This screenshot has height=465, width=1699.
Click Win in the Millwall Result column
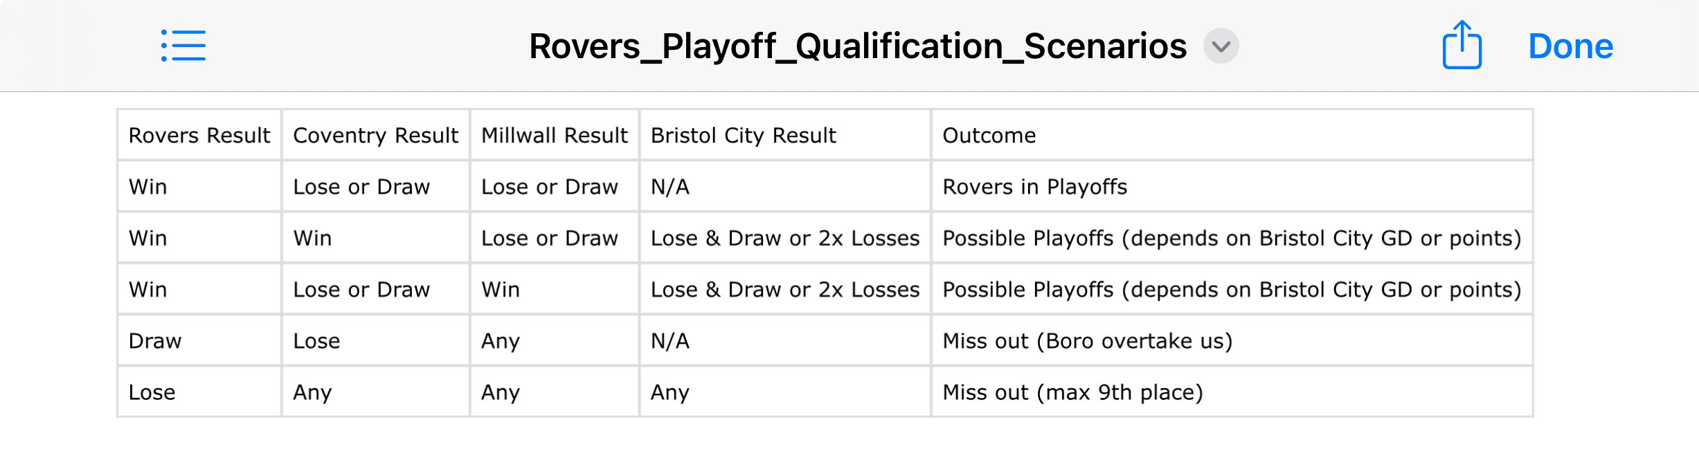(500, 289)
